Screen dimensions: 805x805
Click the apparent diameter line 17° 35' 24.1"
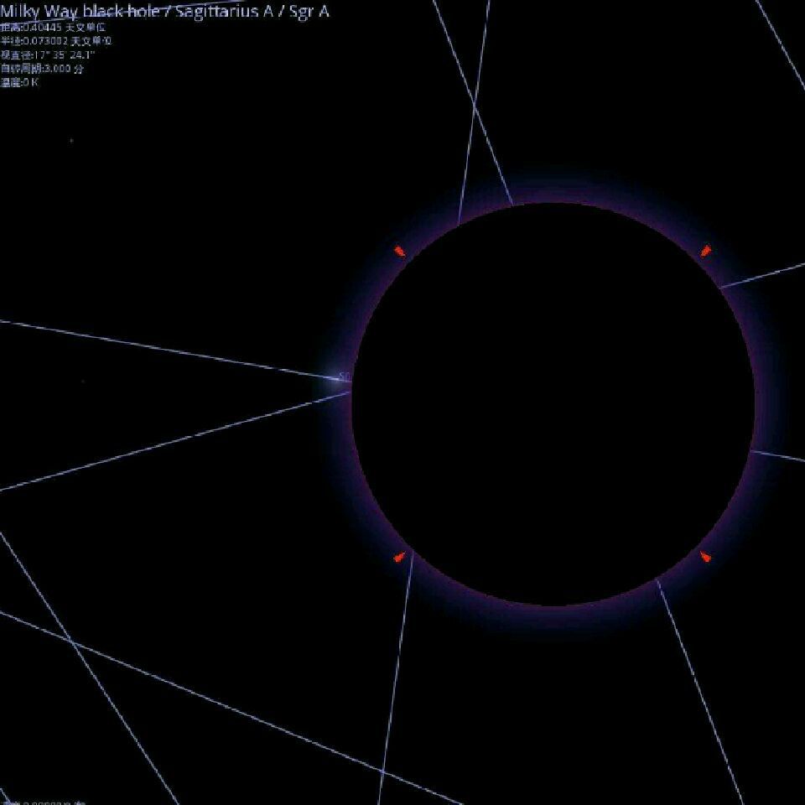[48, 55]
